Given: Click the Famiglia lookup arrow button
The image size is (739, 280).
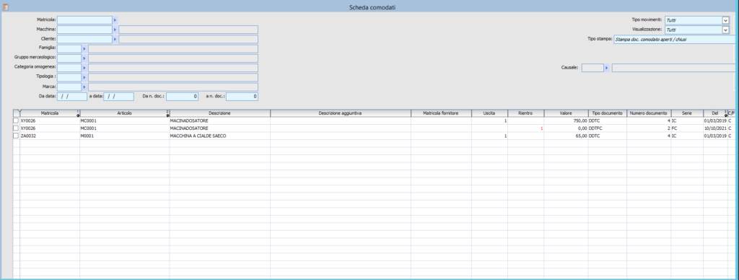Looking at the screenshot, I should [x=84, y=48].
